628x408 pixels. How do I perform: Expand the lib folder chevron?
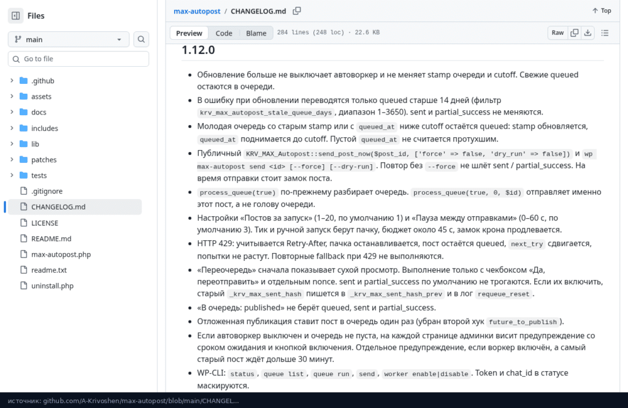12,143
